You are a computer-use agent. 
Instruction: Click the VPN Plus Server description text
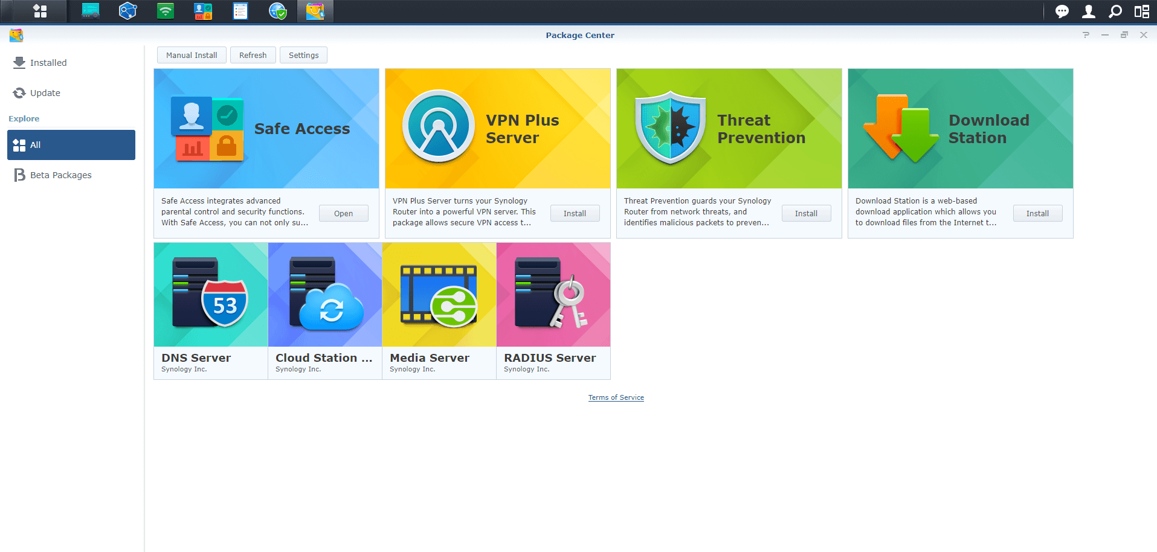click(464, 212)
